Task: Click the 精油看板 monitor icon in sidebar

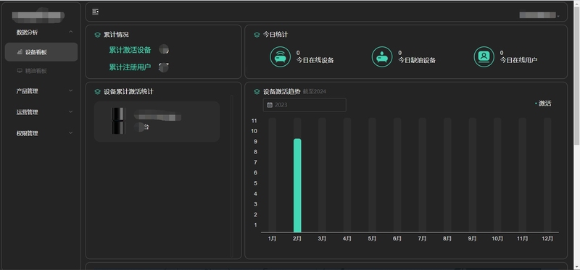Action: pos(20,71)
